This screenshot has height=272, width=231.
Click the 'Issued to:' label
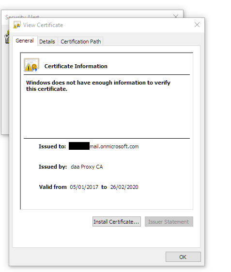pyautogui.click(x=52, y=146)
